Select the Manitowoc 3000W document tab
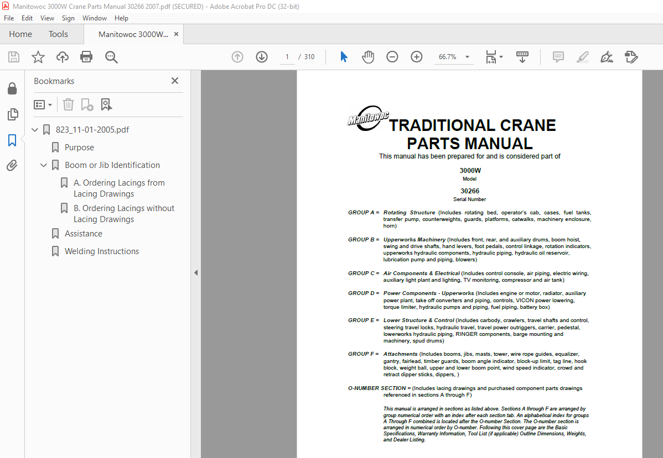This screenshot has height=458, width=663. 133,34
